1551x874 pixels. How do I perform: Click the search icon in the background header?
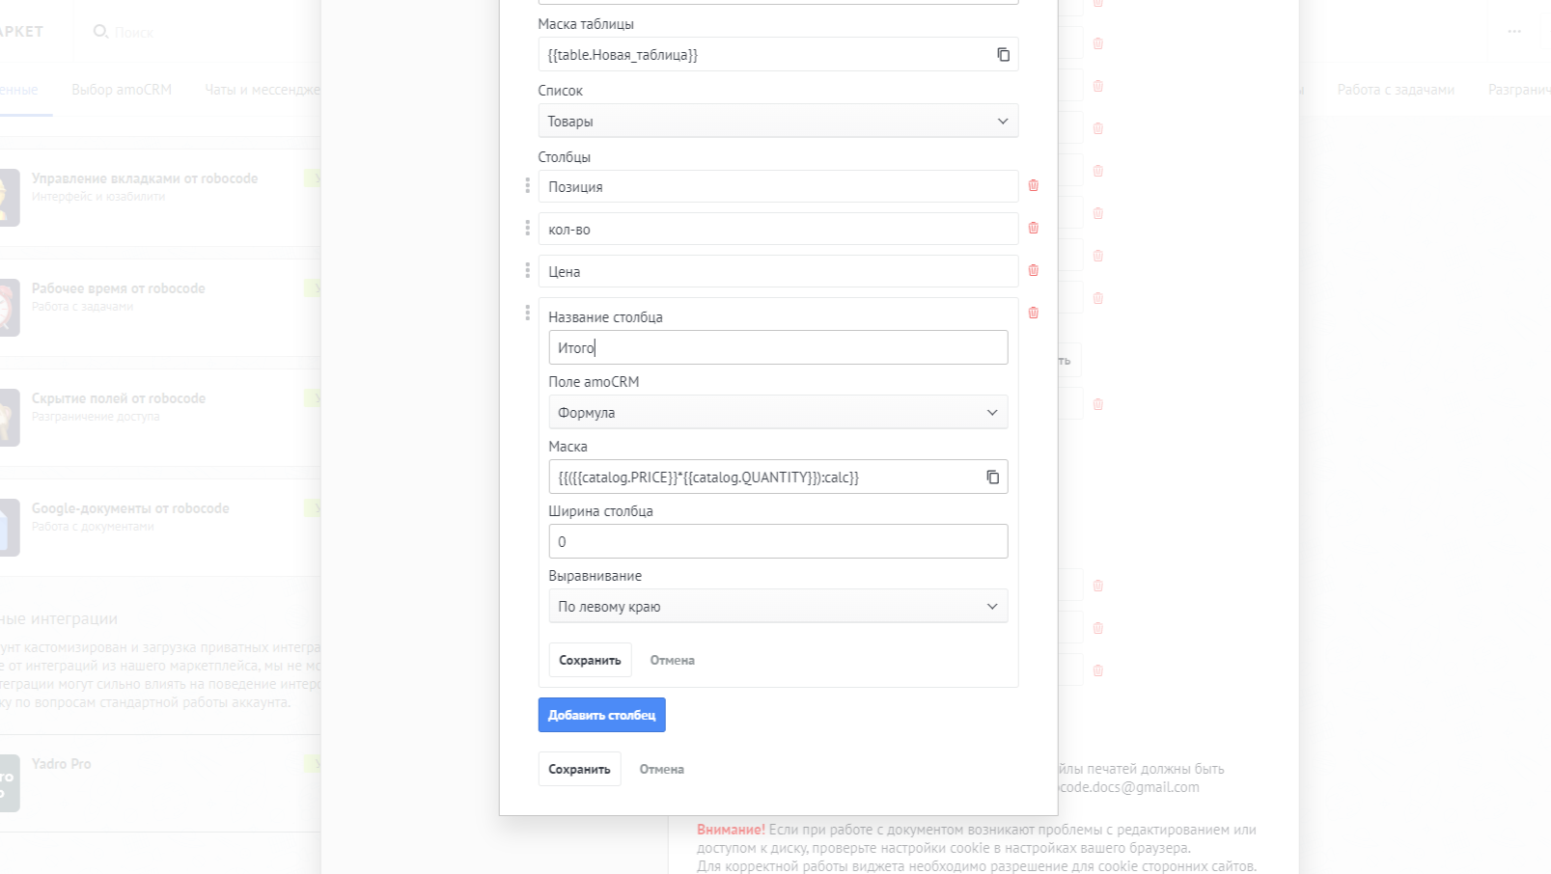click(x=100, y=32)
